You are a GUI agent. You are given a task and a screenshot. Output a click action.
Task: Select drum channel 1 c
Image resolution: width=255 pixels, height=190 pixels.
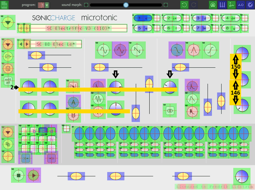pos(143,18)
